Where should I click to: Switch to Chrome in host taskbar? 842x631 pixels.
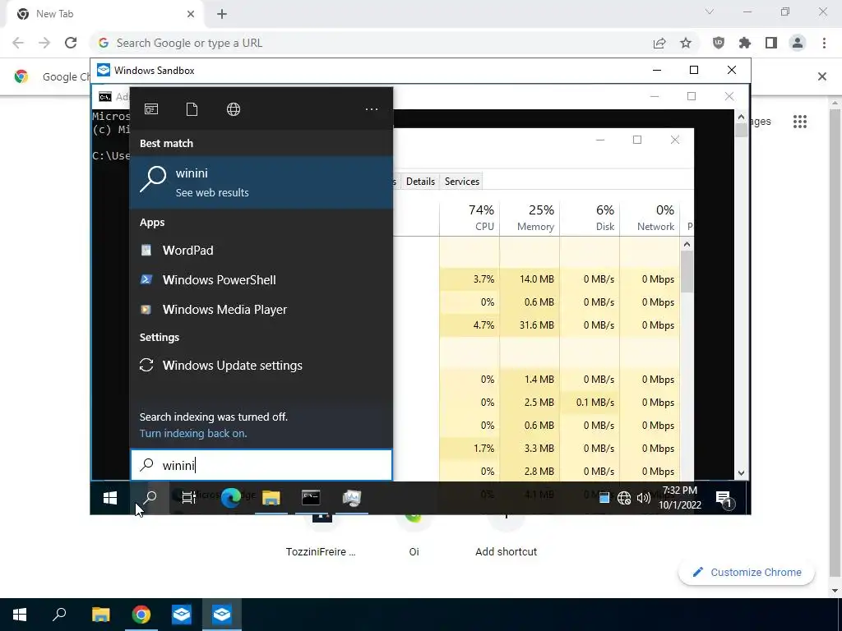point(141,615)
